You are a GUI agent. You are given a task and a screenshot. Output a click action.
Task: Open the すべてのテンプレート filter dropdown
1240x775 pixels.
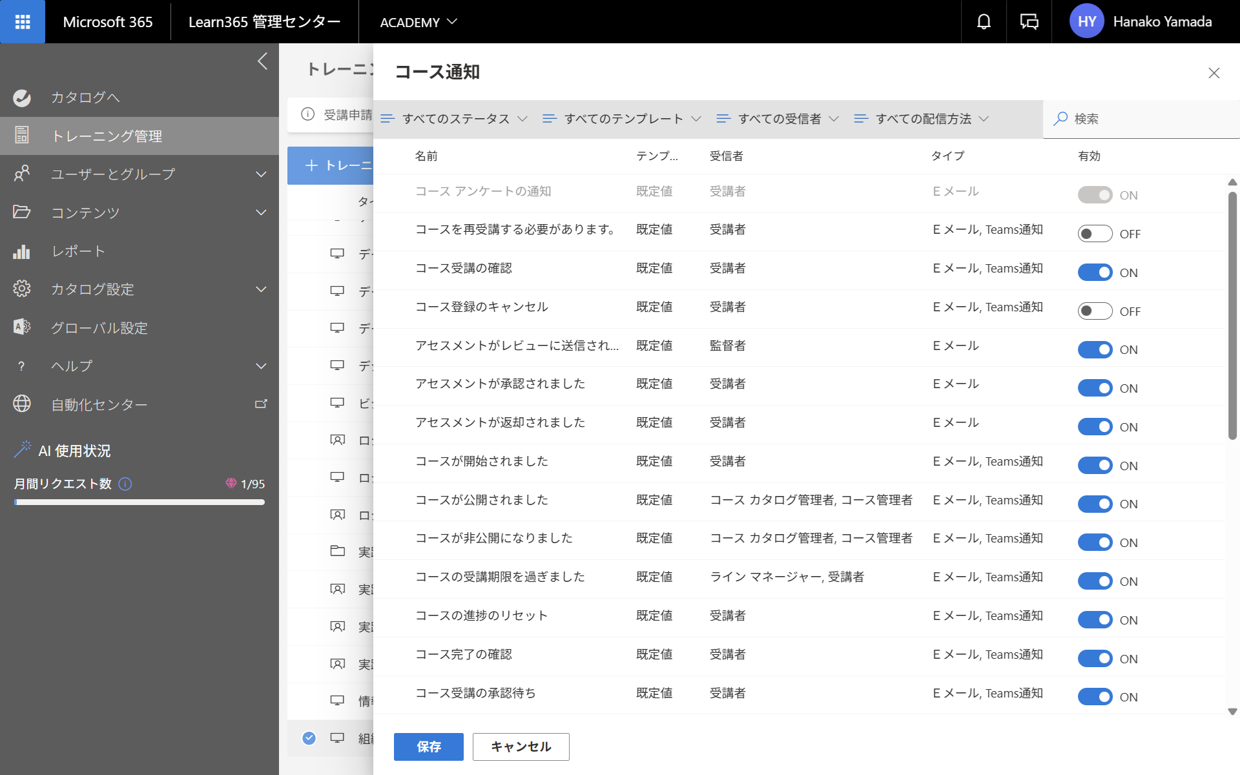tap(622, 119)
